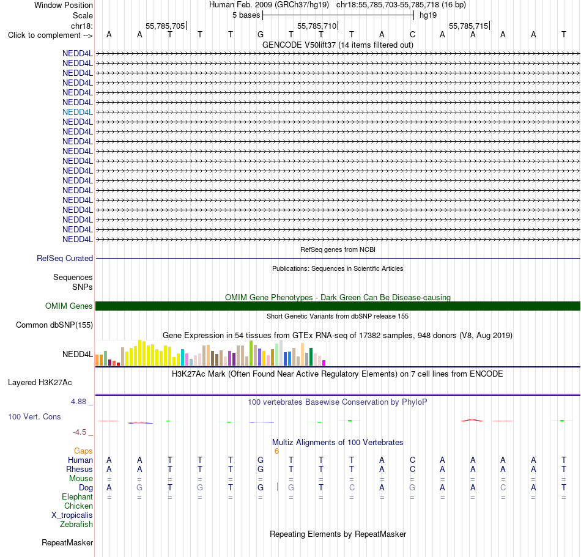Click the Window Position track label
The height and width of the screenshot is (557, 581).
[64, 5]
